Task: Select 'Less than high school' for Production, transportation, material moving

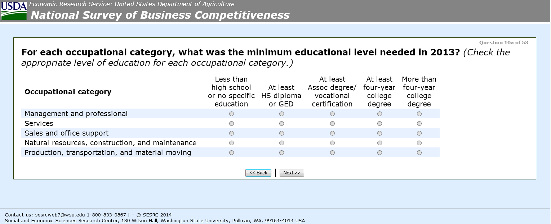Action: coord(231,153)
